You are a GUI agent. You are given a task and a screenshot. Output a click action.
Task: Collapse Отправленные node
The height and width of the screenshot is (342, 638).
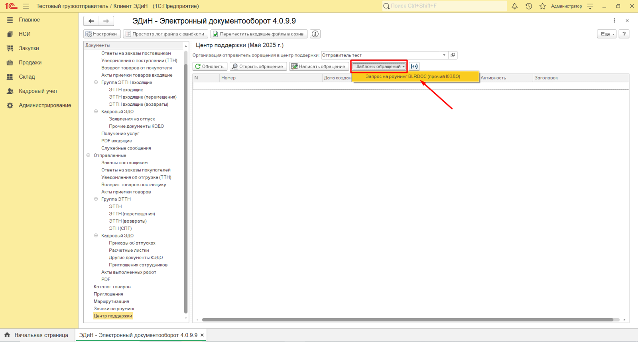88,155
